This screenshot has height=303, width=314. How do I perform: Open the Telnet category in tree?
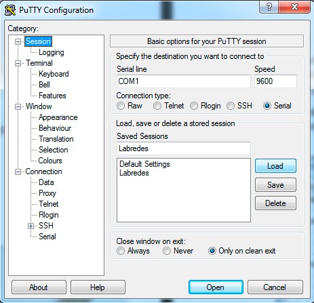tap(49, 204)
